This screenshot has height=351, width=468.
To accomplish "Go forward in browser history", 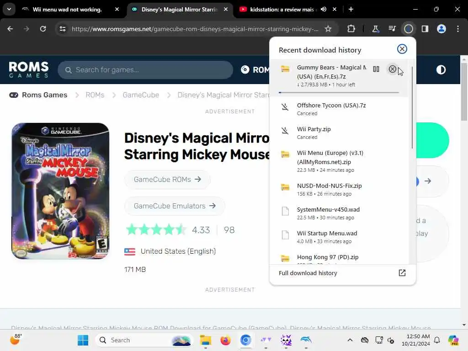I will click(x=26, y=29).
